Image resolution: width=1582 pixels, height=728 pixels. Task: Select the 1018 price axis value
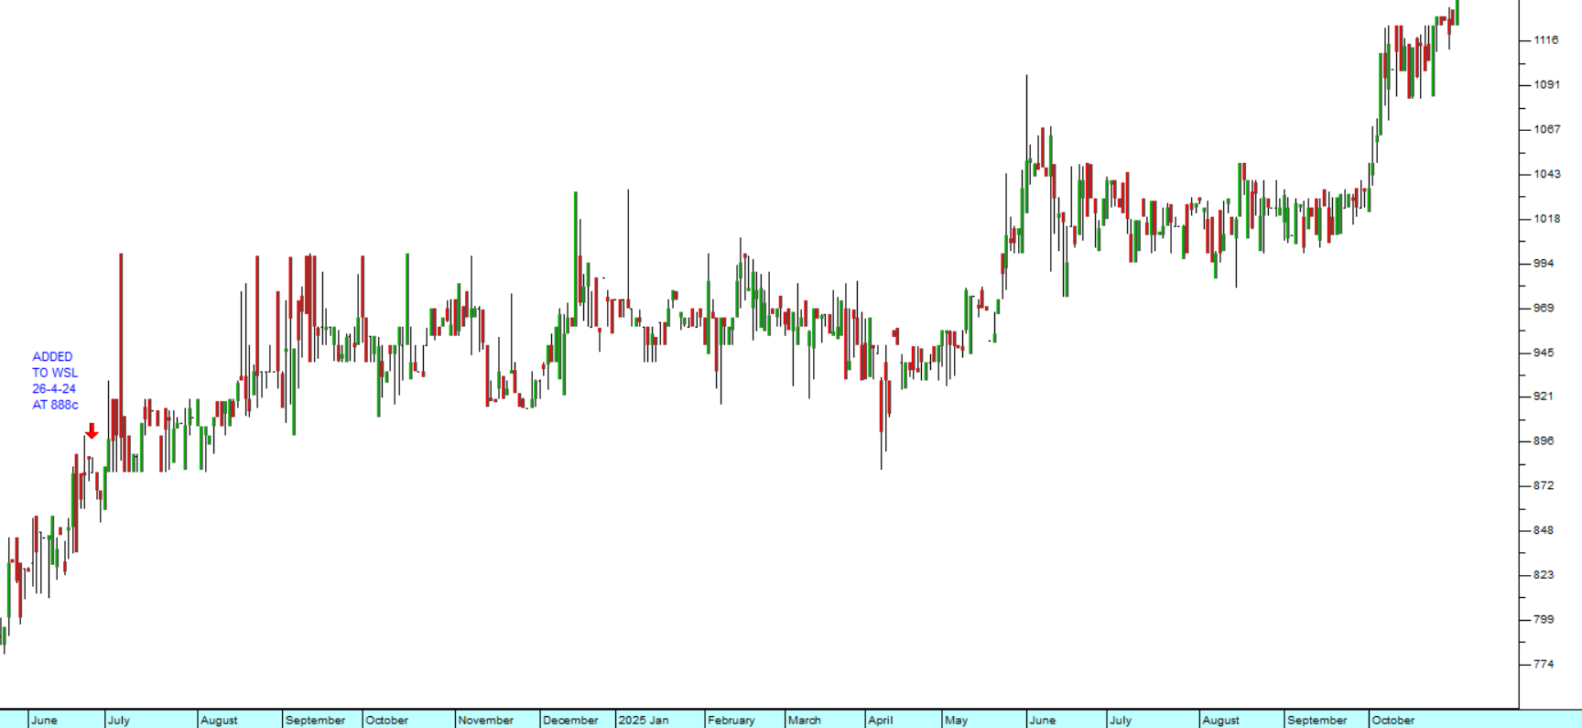1546,219
